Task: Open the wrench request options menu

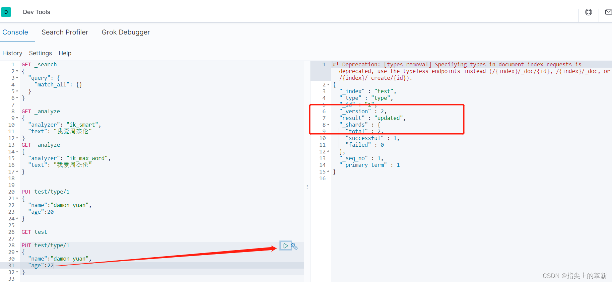Action: coord(294,246)
